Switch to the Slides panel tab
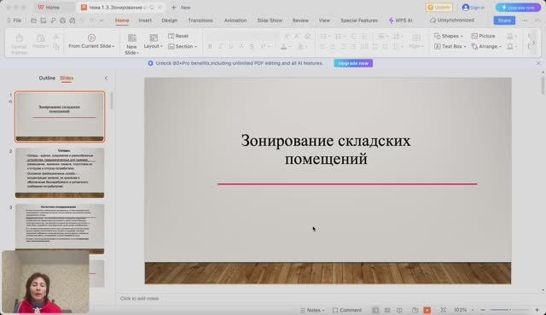 (x=67, y=78)
